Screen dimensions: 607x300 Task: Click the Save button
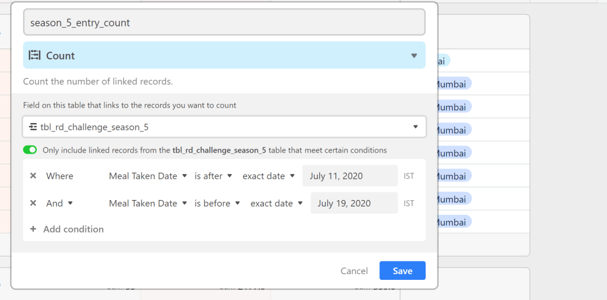(x=402, y=271)
